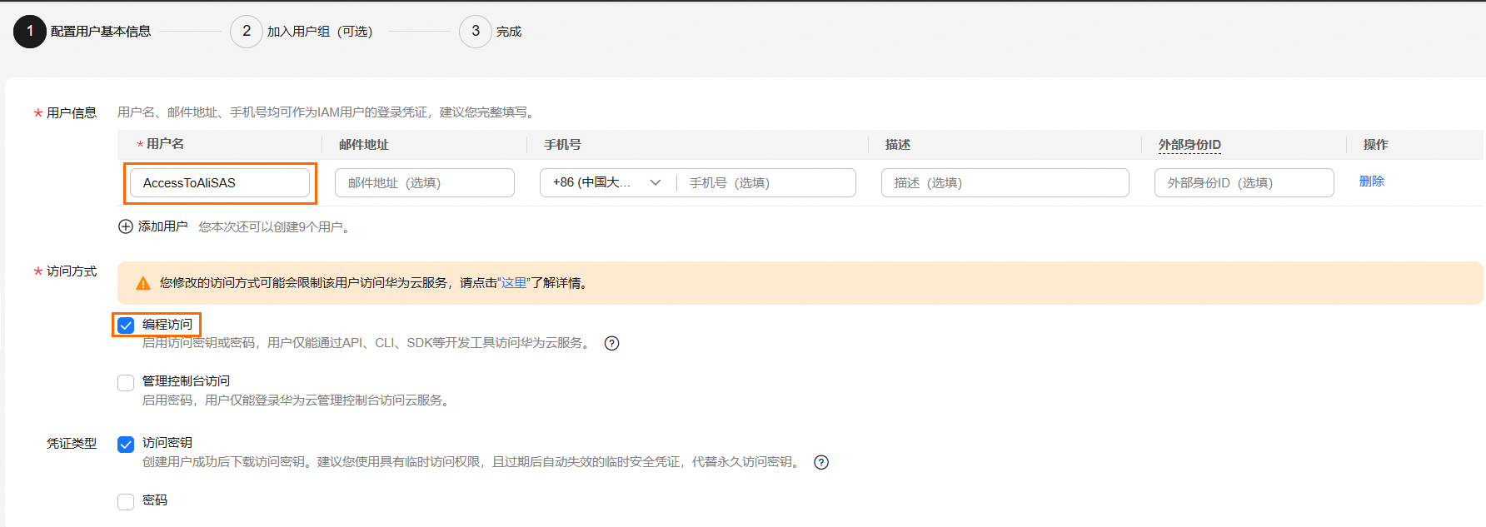Uncheck the 访问密钥 credential checkbox
Screen dimensions: 1486x527
pyautogui.click(x=126, y=445)
